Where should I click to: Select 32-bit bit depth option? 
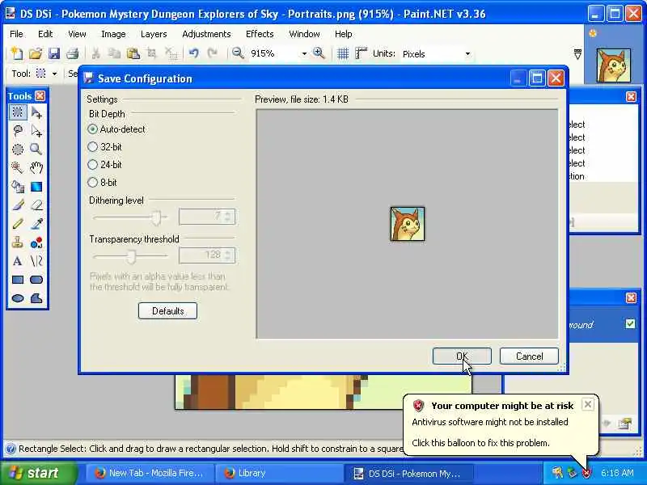[105, 147]
